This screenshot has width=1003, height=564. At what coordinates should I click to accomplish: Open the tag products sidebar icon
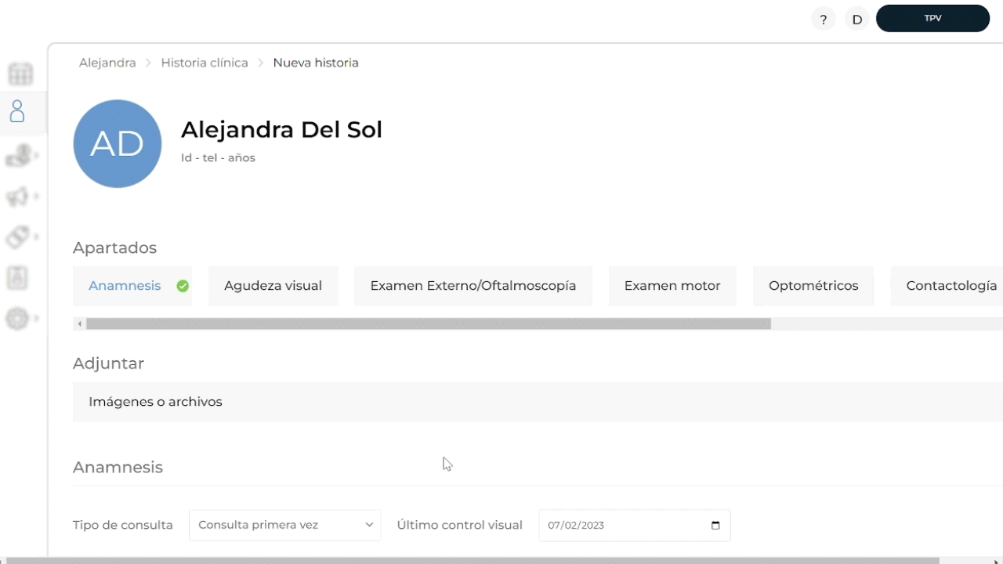coord(18,237)
